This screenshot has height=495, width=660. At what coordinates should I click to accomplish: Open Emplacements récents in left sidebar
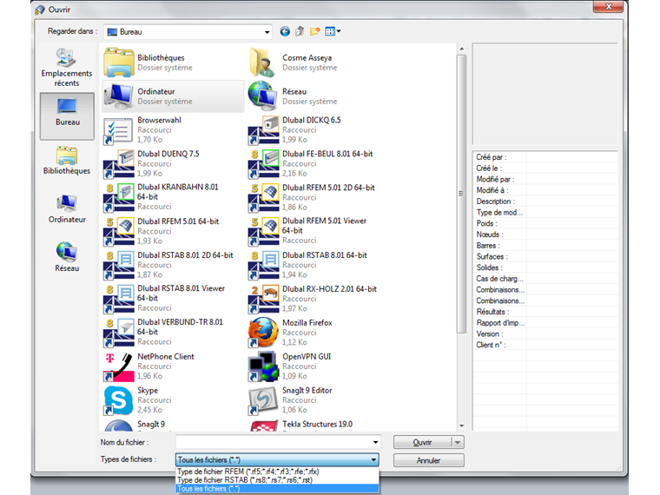click(67, 68)
